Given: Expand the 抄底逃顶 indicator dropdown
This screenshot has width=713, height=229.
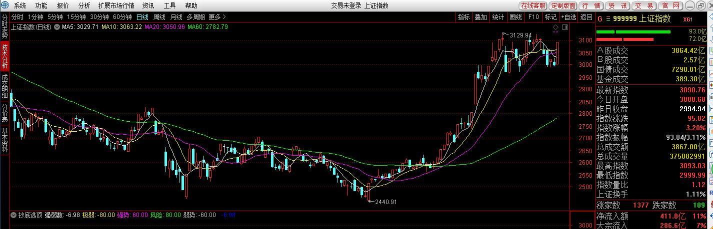Looking at the screenshot, I should tap(13, 215).
